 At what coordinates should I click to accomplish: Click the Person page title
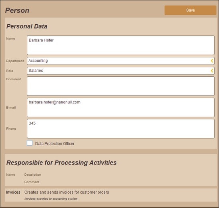[17, 10]
